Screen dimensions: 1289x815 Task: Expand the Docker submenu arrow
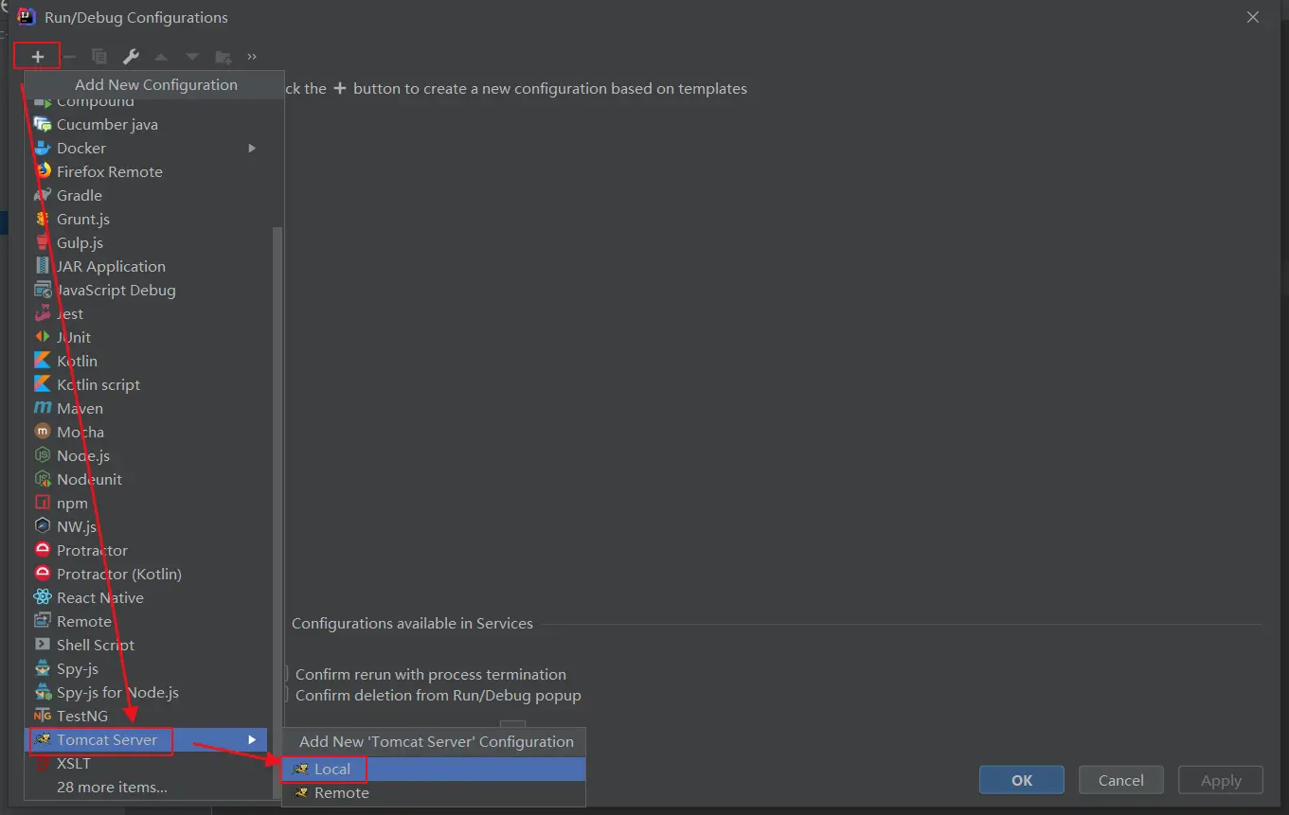[252, 148]
